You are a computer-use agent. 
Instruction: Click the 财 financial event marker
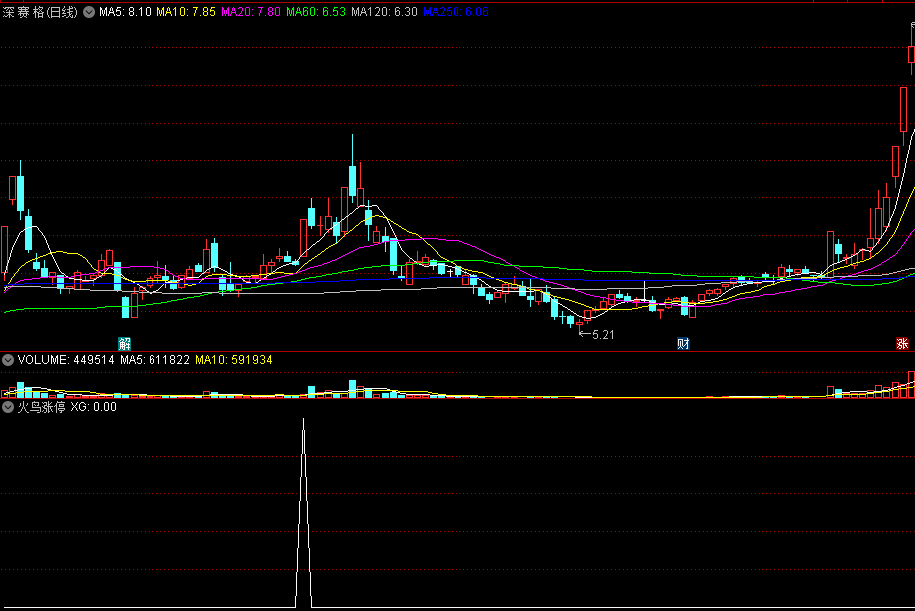click(683, 343)
